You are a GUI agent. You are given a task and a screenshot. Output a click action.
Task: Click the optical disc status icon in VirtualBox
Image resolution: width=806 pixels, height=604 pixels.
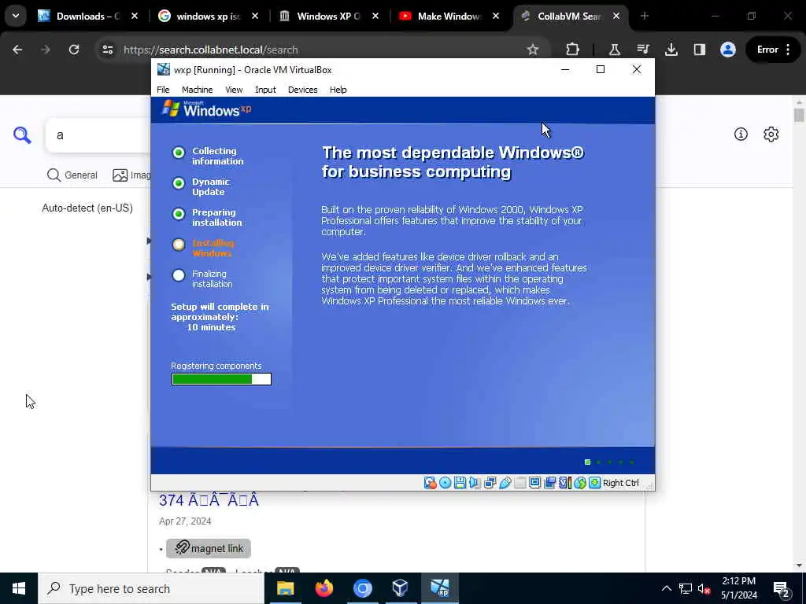pos(446,483)
